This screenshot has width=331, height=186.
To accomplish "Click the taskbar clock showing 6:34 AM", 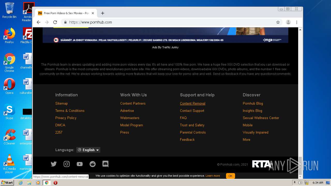I will click(x=318, y=183).
